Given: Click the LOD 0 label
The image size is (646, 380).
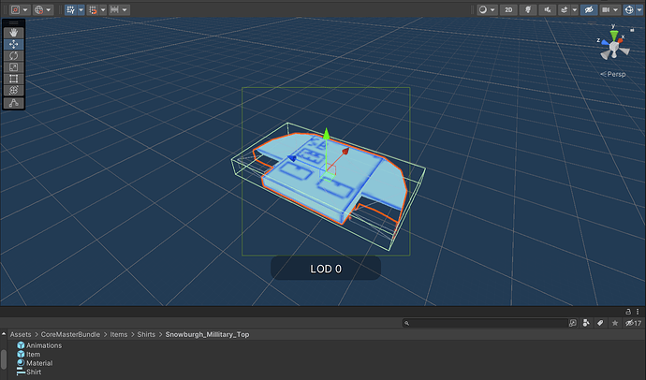Looking at the screenshot, I should [326, 269].
